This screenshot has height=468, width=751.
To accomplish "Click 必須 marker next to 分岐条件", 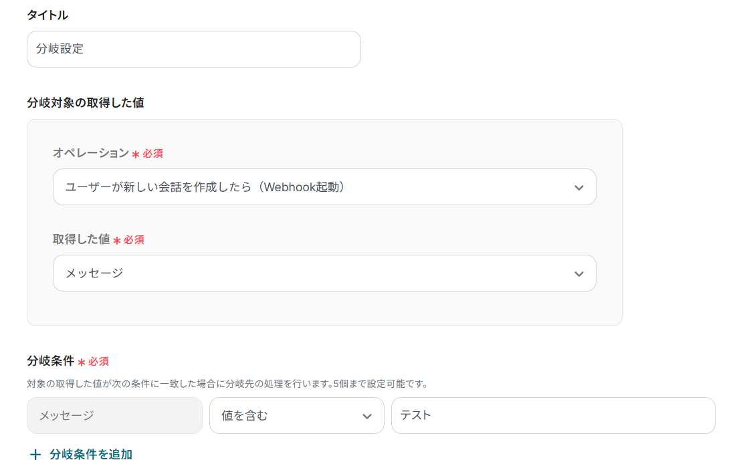I will [x=98, y=362].
